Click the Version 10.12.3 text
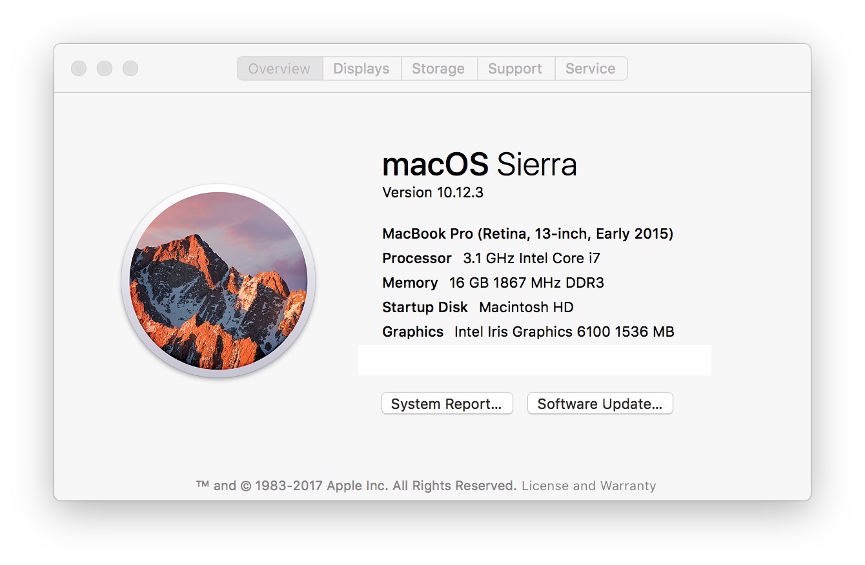Image resolution: width=865 pixels, height=565 pixels. click(x=432, y=192)
